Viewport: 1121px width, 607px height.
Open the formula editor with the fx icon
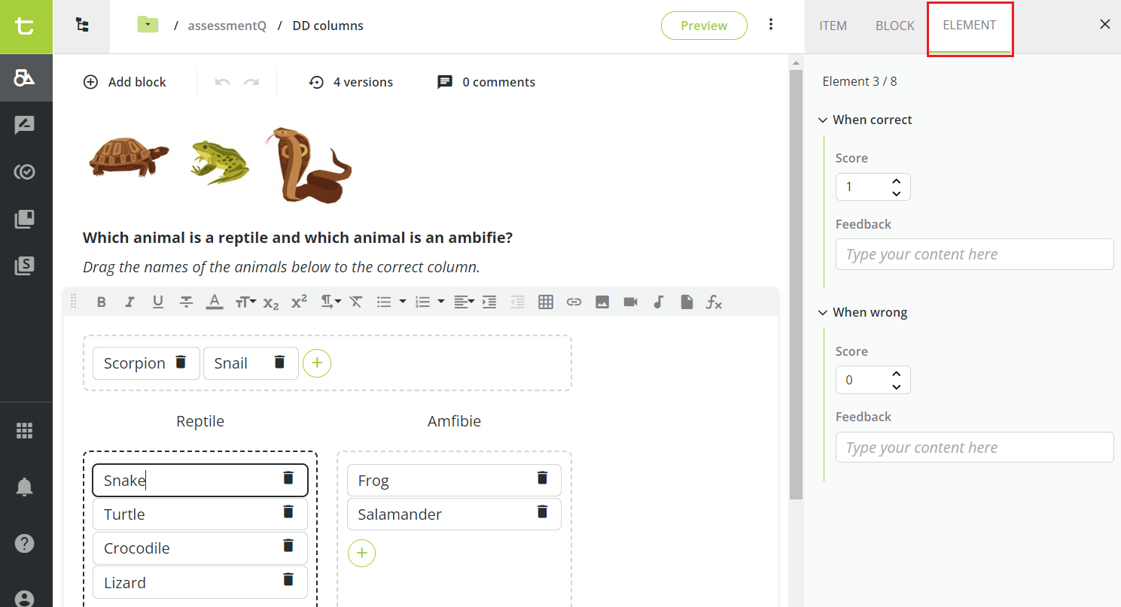click(714, 302)
